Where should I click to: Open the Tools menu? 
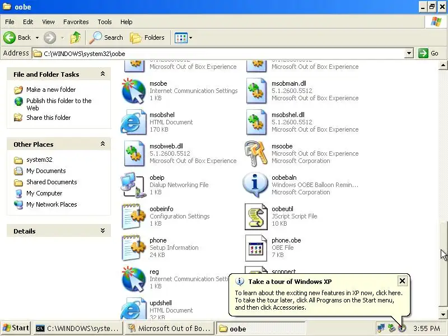coord(105,22)
